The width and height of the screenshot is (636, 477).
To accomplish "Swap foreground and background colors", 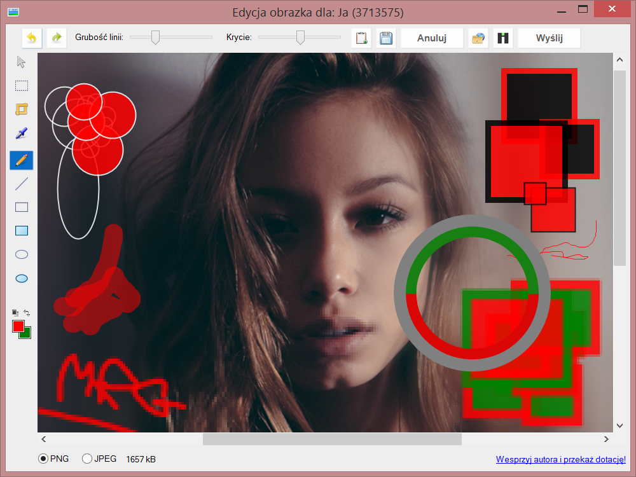I will point(27,312).
